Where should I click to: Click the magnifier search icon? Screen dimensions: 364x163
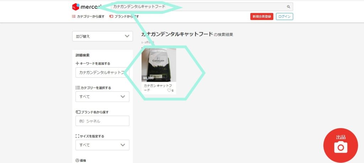point(288,7)
